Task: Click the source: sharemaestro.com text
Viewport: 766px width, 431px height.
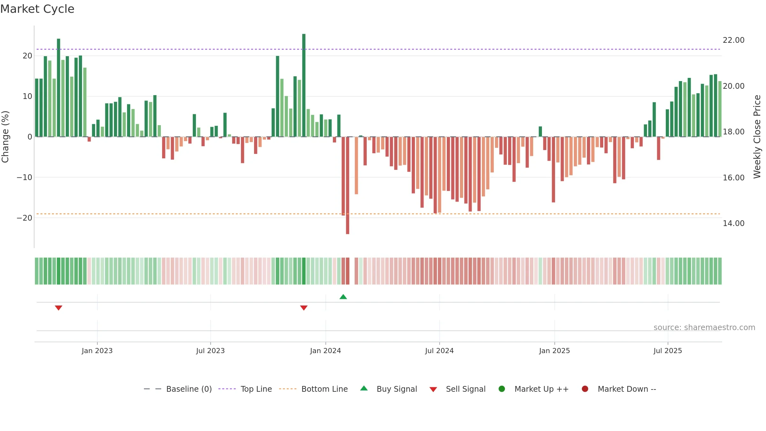Action: coord(704,327)
